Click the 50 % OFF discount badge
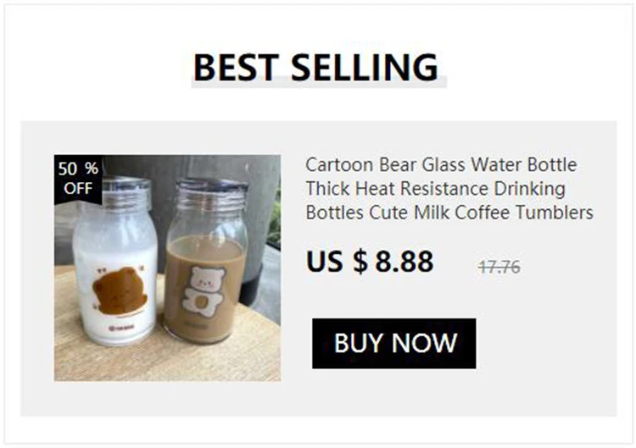The width and height of the screenshot is (636, 448). (x=78, y=179)
